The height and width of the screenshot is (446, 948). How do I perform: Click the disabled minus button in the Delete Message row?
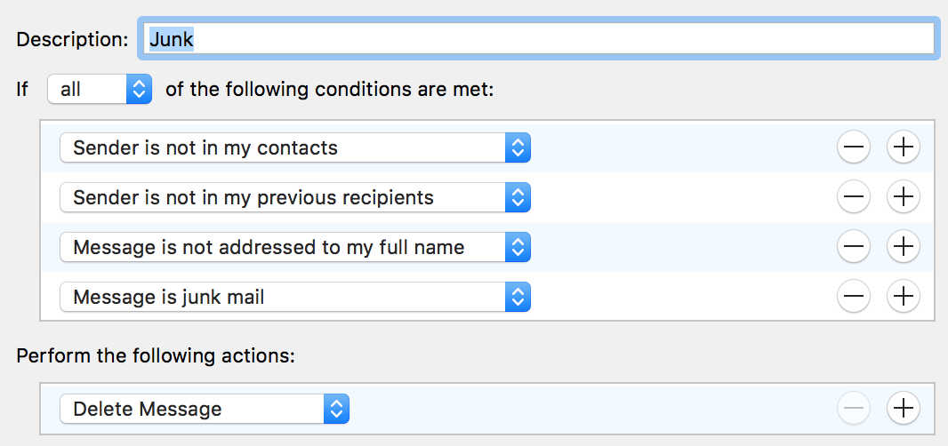coord(854,409)
